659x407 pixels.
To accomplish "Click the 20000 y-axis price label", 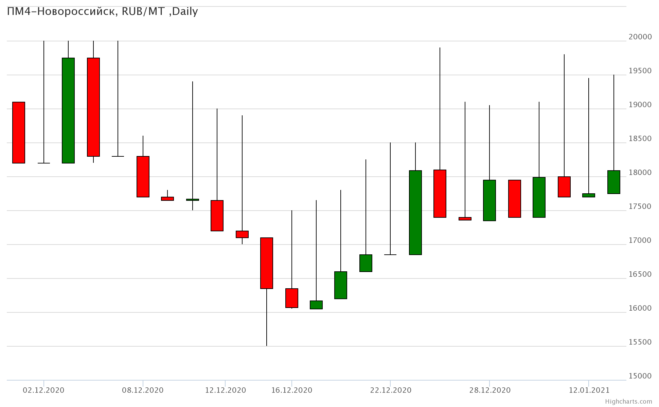I will click(640, 37).
